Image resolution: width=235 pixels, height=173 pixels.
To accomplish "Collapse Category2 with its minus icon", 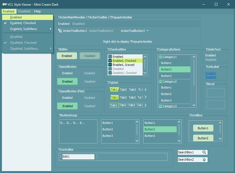I will click(x=160, y=82).
